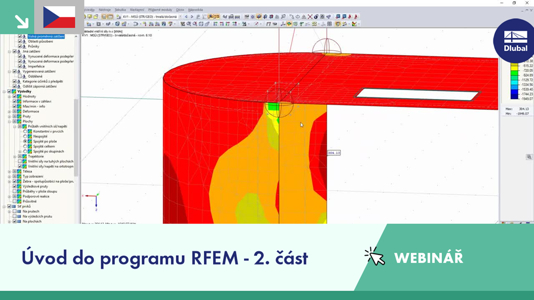Click the magnifier icon at right panel edge
The image size is (534, 300).
pos(529,157)
